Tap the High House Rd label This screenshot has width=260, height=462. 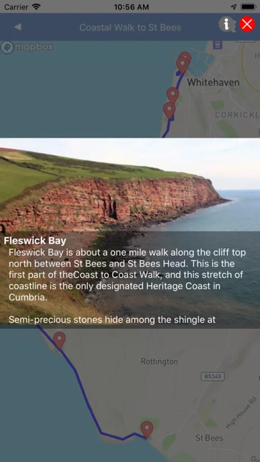(241, 413)
